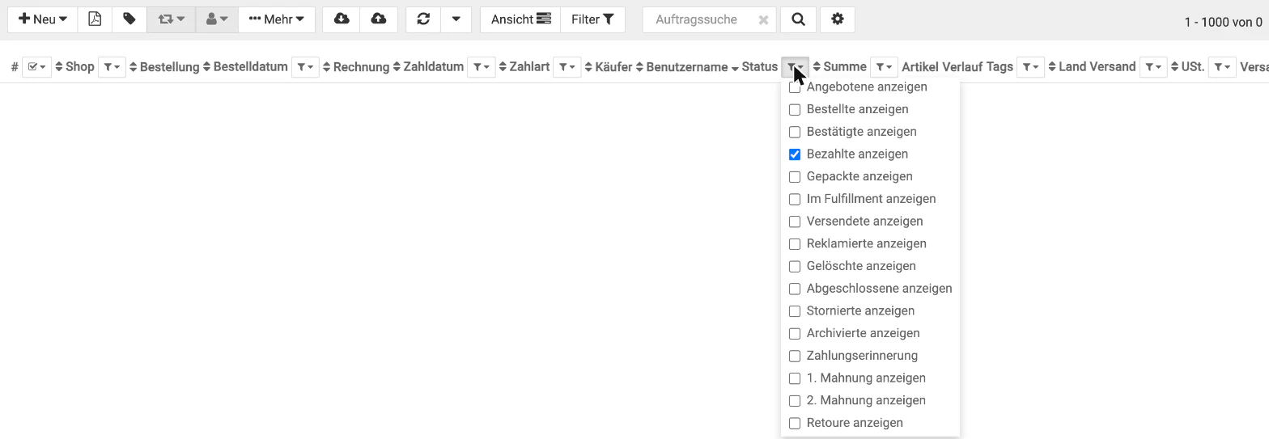Image resolution: width=1269 pixels, height=439 pixels.
Task: Expand the Mehr dropdown menu
Action: [277, 19]
